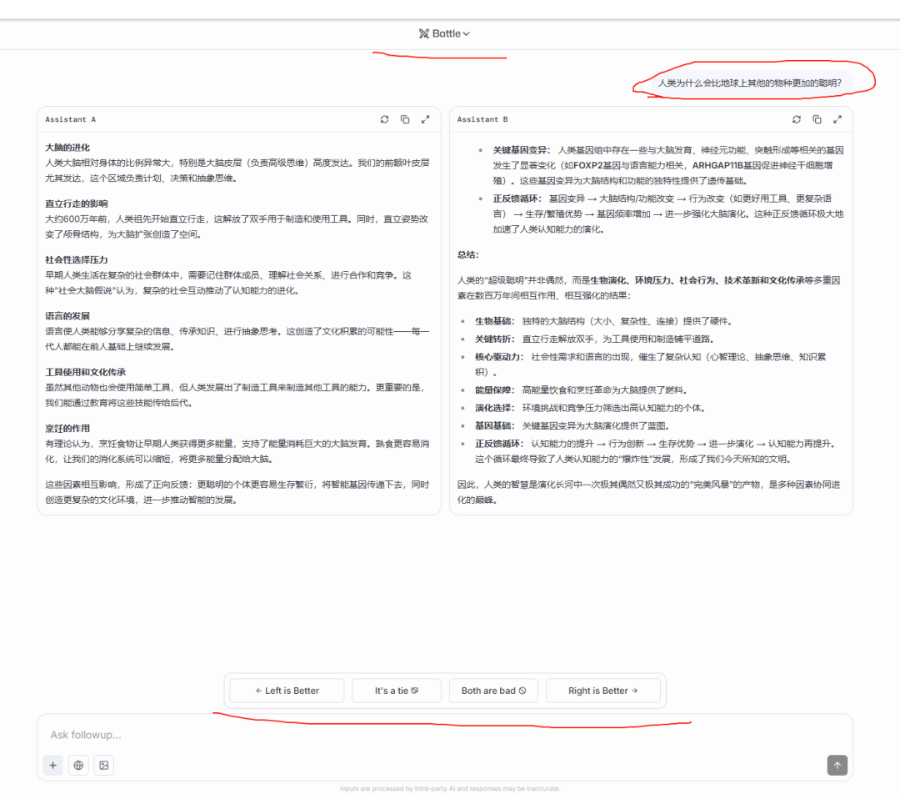Image resolution: width=900 pixels, height=794 pixels.
Task: Click the user question bubble at top right
Action: click(749, 83)
